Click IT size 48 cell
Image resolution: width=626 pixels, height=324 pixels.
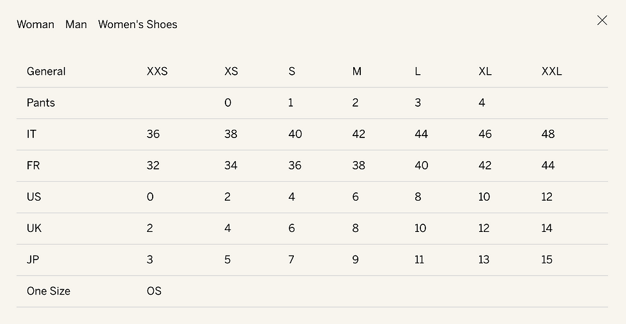(548, 134)
